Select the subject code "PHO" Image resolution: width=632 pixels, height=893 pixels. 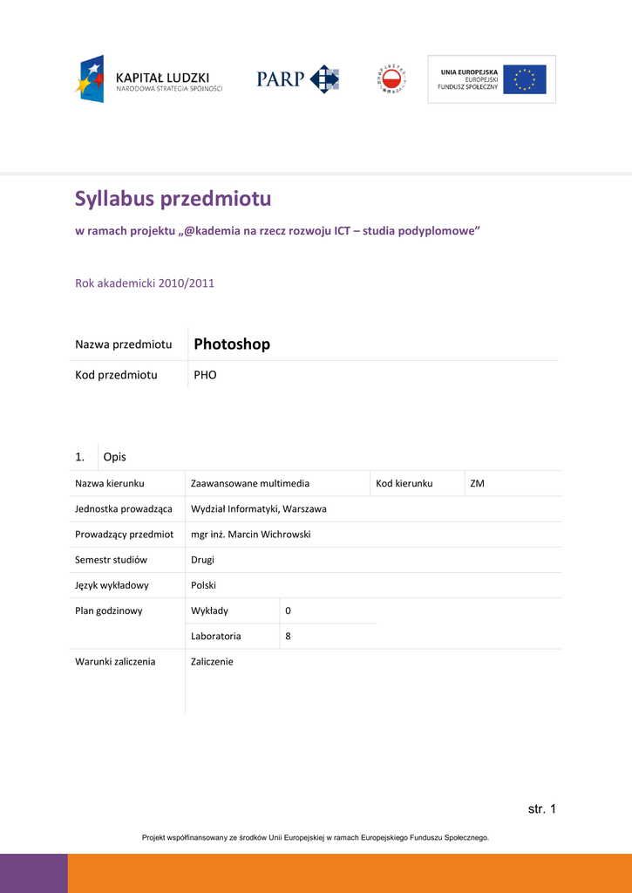(206, 375)
